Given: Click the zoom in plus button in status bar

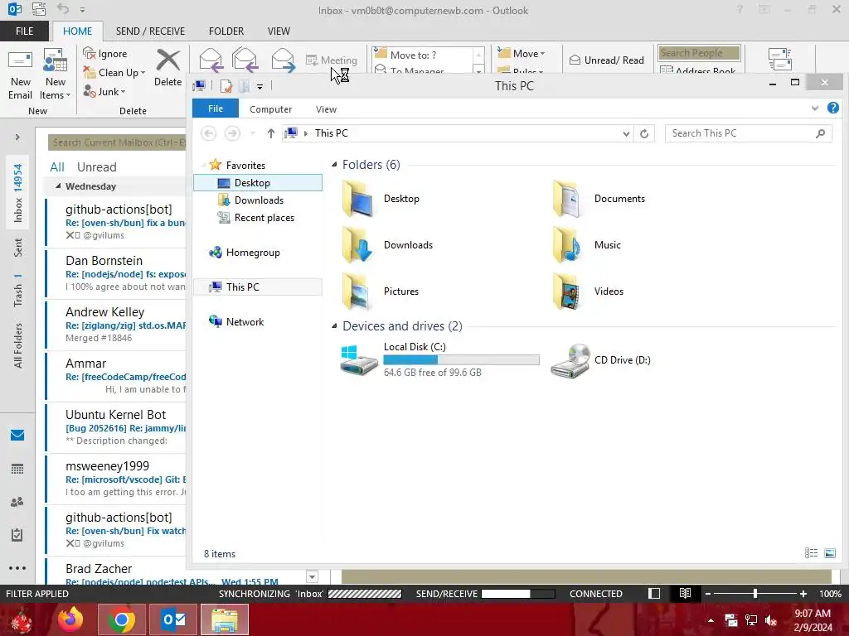Looking at the screenshot, I should point(803,594).
